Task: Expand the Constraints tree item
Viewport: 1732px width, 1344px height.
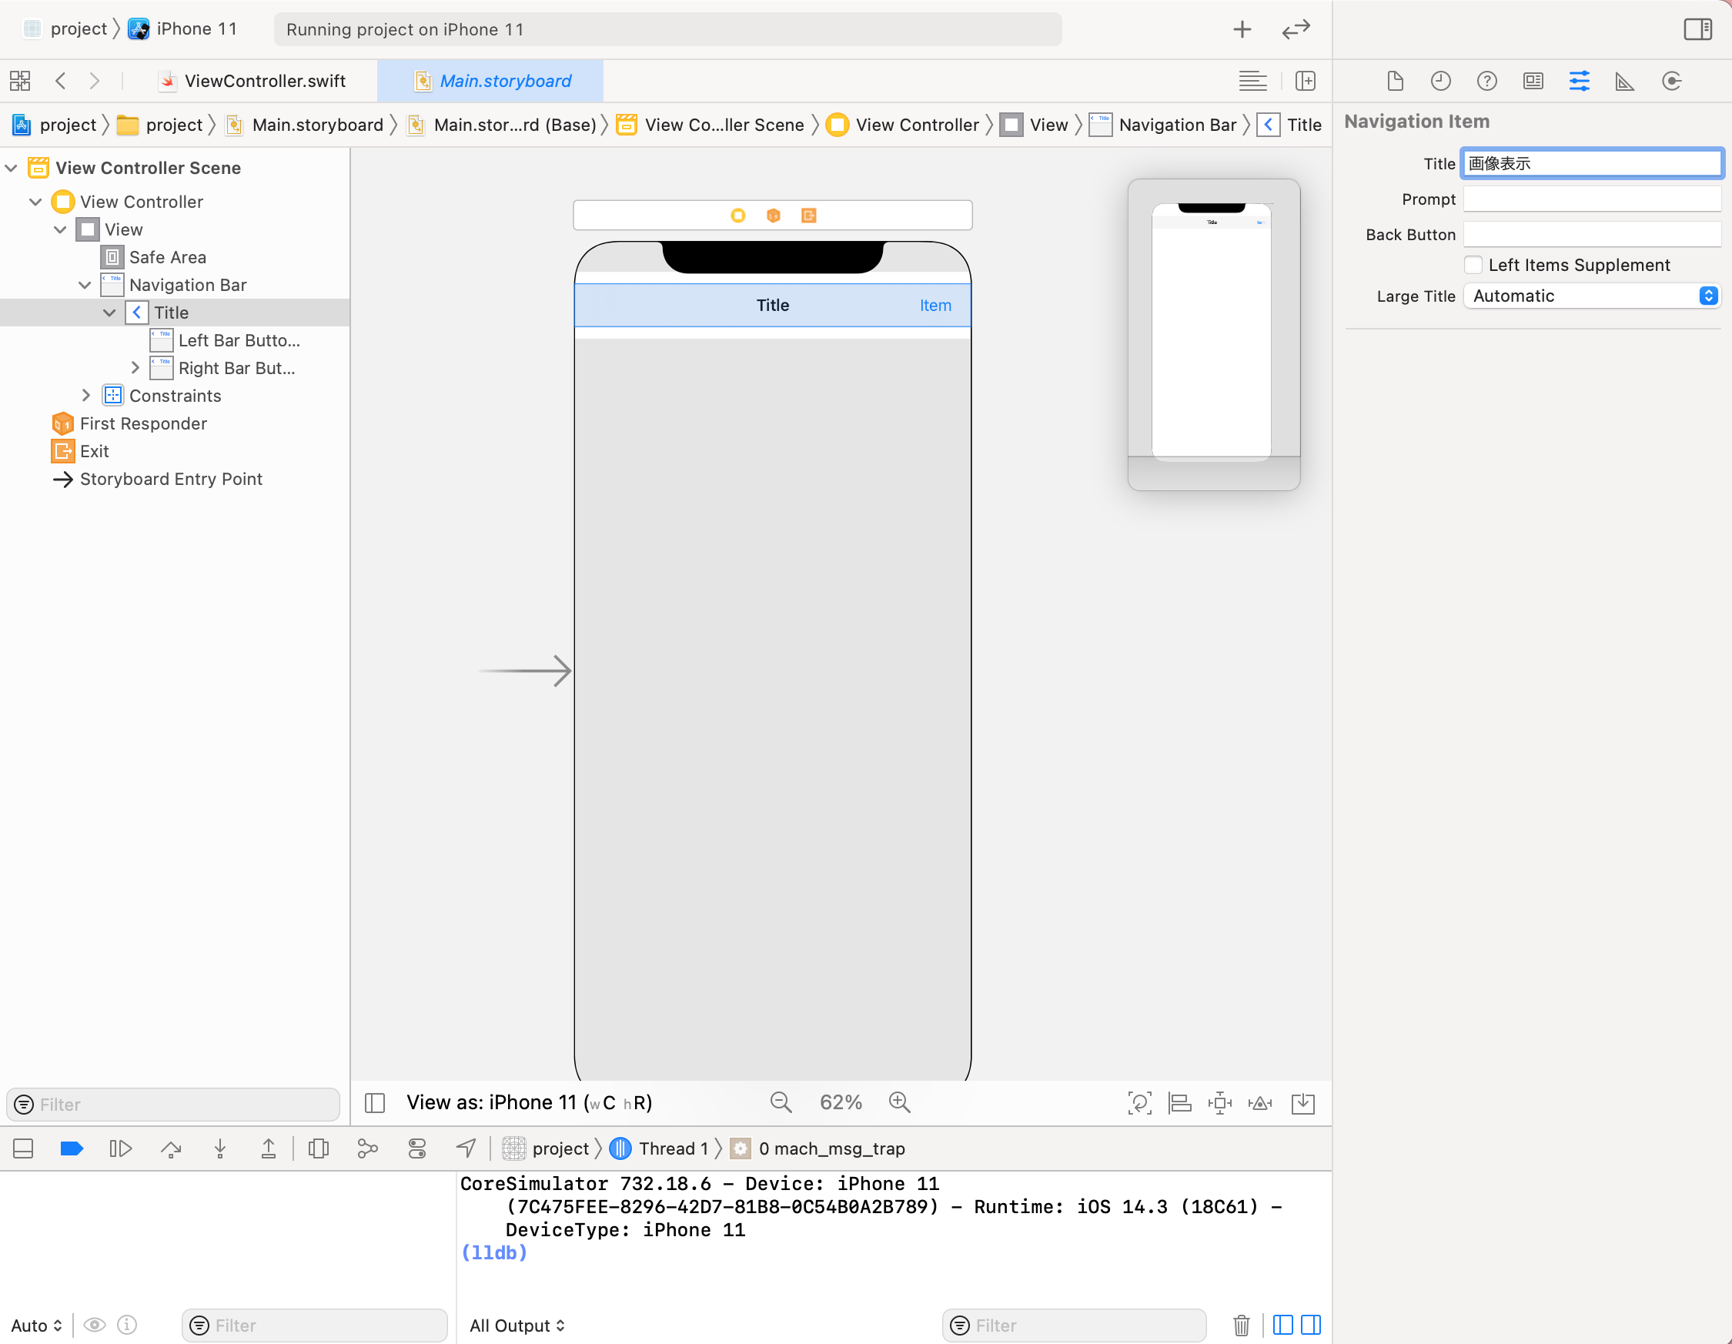Action: point(85,396)
